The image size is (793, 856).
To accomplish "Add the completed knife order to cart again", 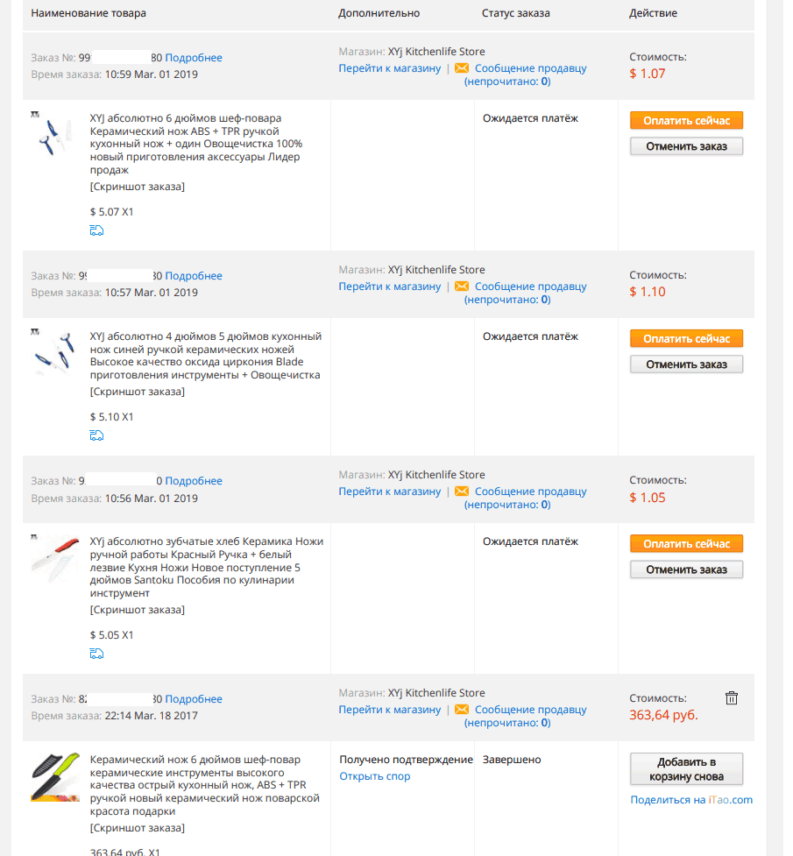I will tap(686, 769).
